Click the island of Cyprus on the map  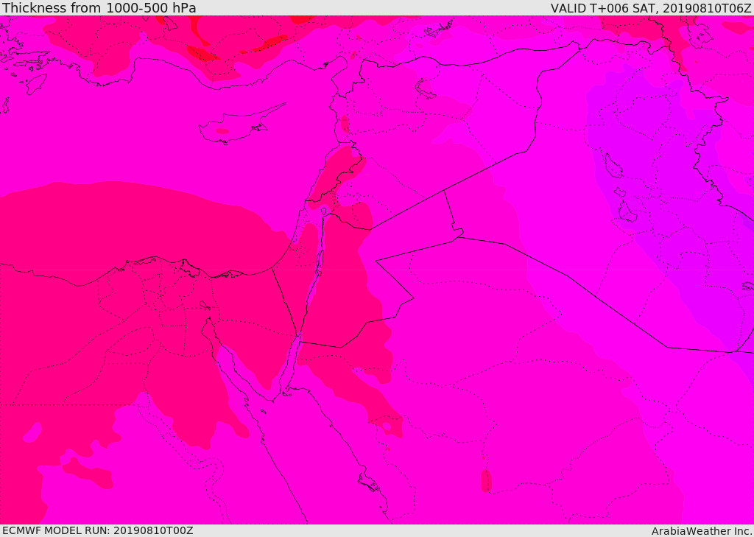coord(236,126)
